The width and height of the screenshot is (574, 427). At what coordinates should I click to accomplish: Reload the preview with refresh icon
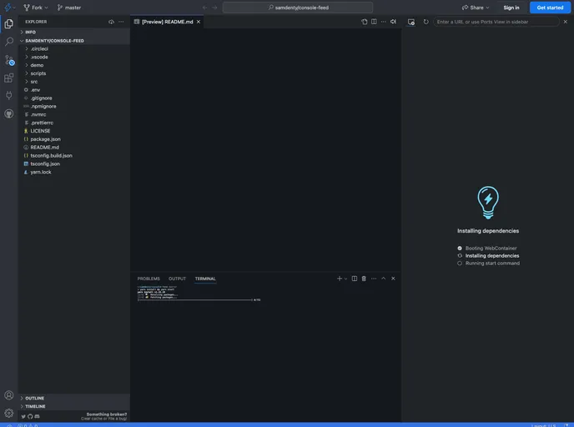(x=425, y=22)
